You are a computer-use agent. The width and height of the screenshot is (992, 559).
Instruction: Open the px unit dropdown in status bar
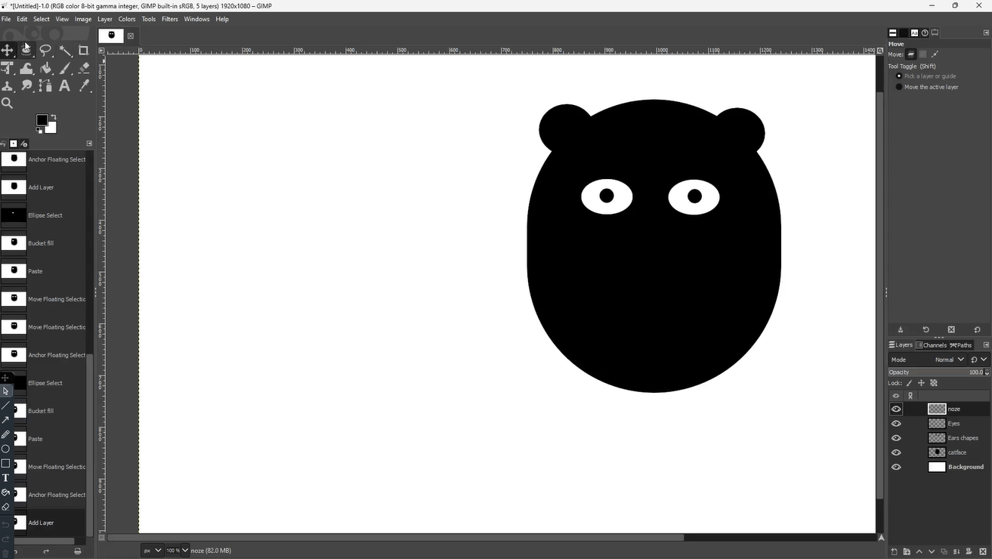(152, 551)
